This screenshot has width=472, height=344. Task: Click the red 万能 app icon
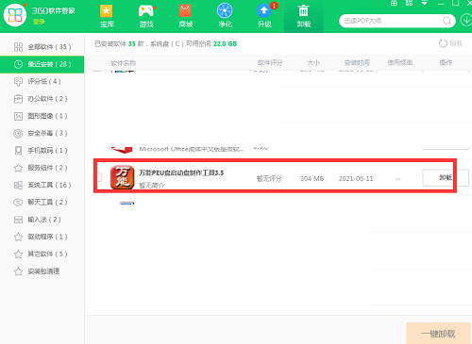pyautogui.click(x=122, y=177)
